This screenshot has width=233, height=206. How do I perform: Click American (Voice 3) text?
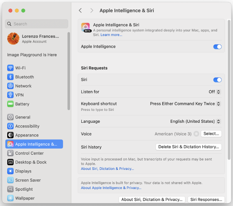173,134
